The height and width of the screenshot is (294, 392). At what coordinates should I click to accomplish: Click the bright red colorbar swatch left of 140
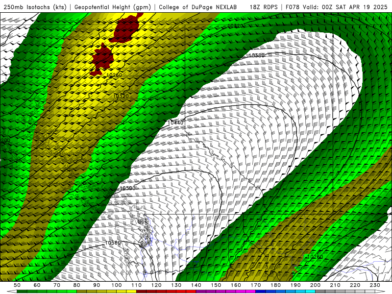tap(191, 292)
